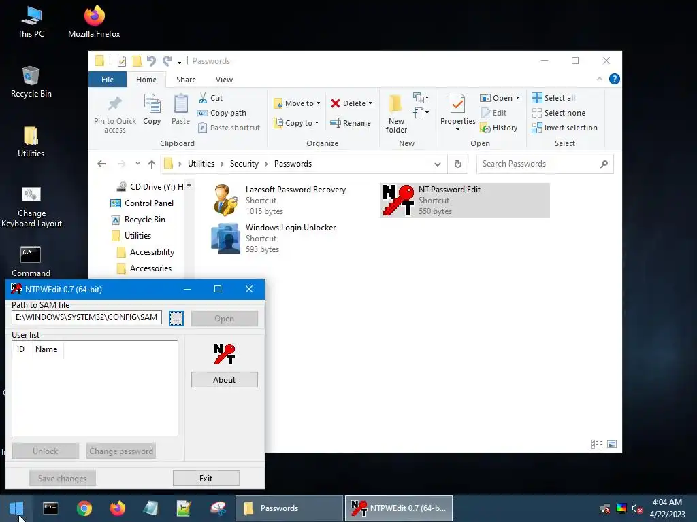The width and height of the screenshot is (697, 522).
Task: Select Change Keyboard Layout desktop icon
Action: point(31,207)
